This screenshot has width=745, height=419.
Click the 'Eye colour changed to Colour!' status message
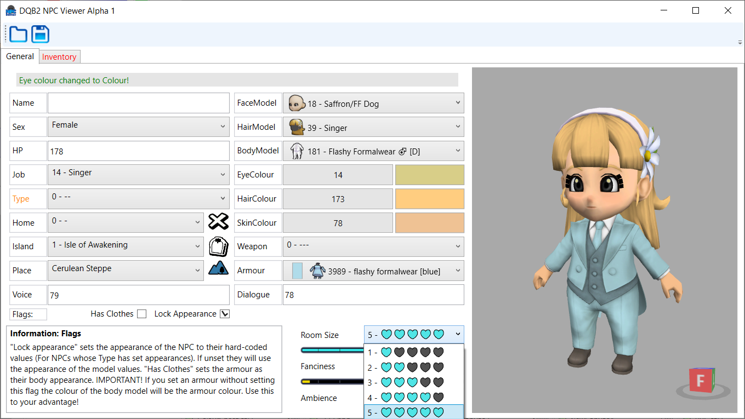pyautogui.click(x=74, y=81)
